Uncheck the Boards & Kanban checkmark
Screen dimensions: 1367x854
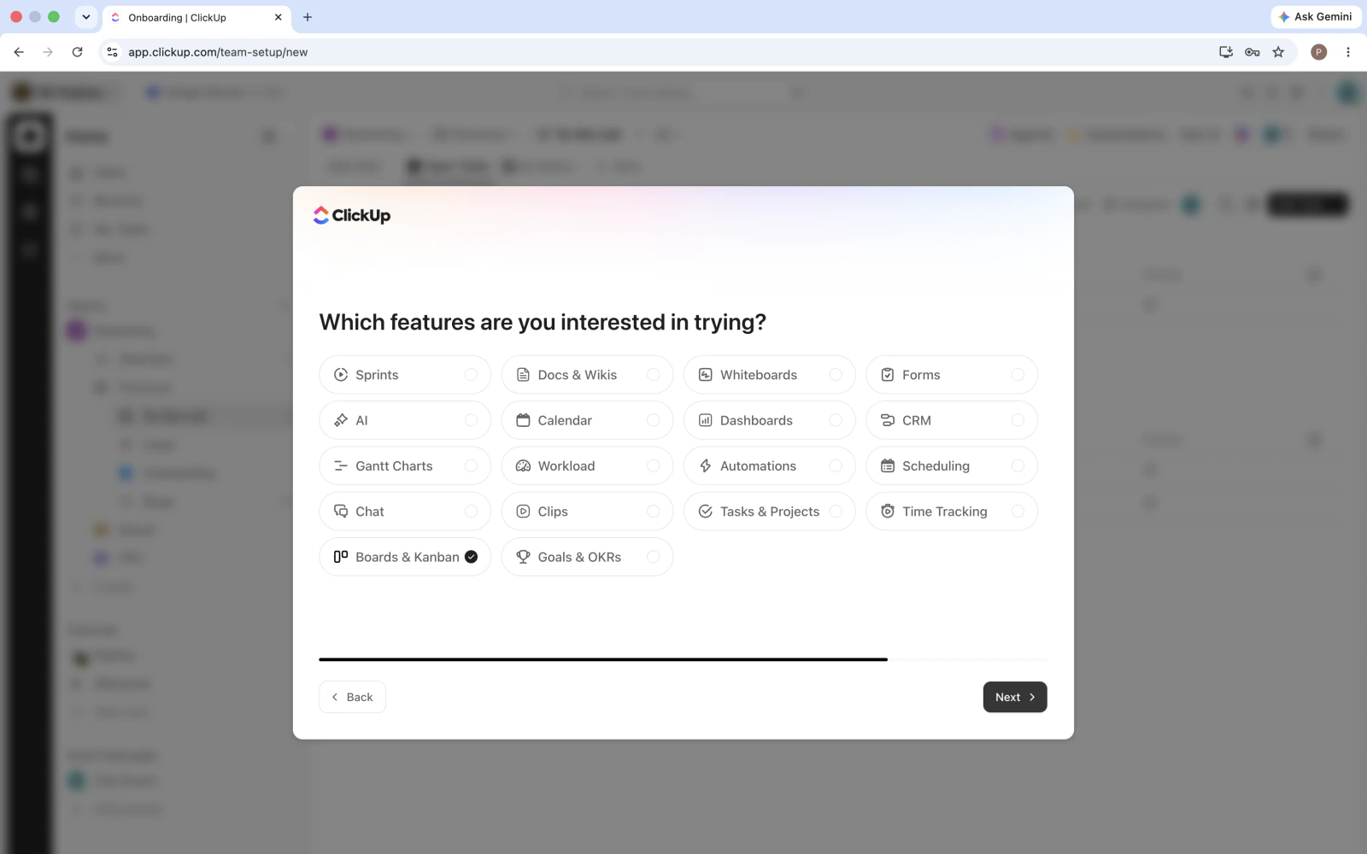tap(471, 557)
